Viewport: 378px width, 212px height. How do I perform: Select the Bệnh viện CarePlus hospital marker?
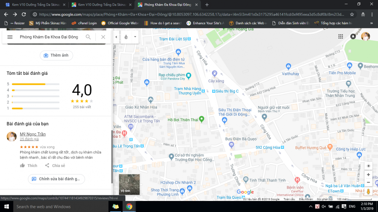[x=297, y=180]
